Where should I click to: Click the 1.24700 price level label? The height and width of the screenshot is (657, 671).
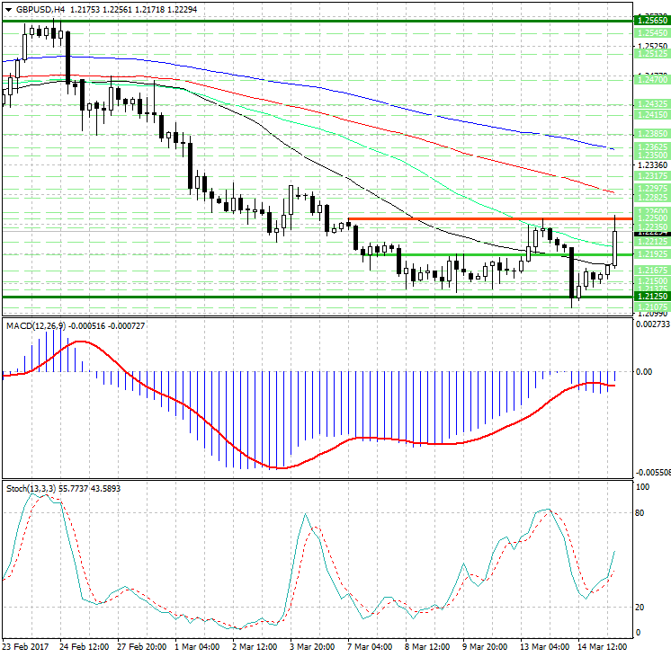651,80
